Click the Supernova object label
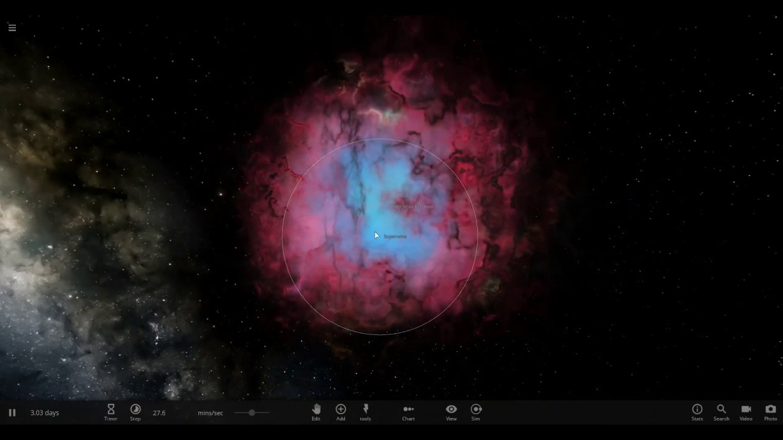783x440 pixels. pyautogui.click(x=395, y=237)
